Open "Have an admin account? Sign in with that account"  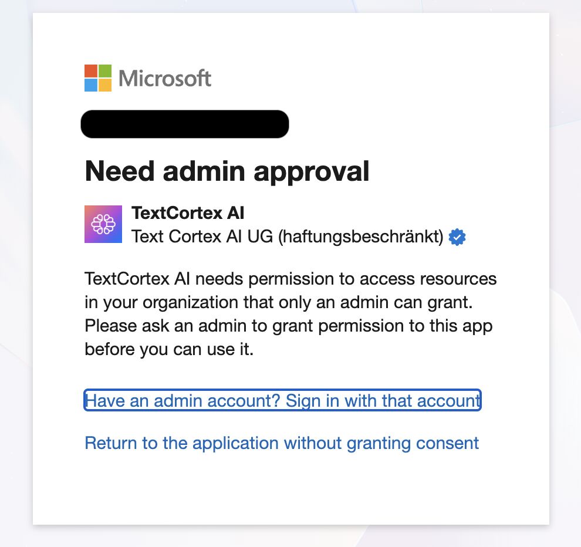click(282, 401)
